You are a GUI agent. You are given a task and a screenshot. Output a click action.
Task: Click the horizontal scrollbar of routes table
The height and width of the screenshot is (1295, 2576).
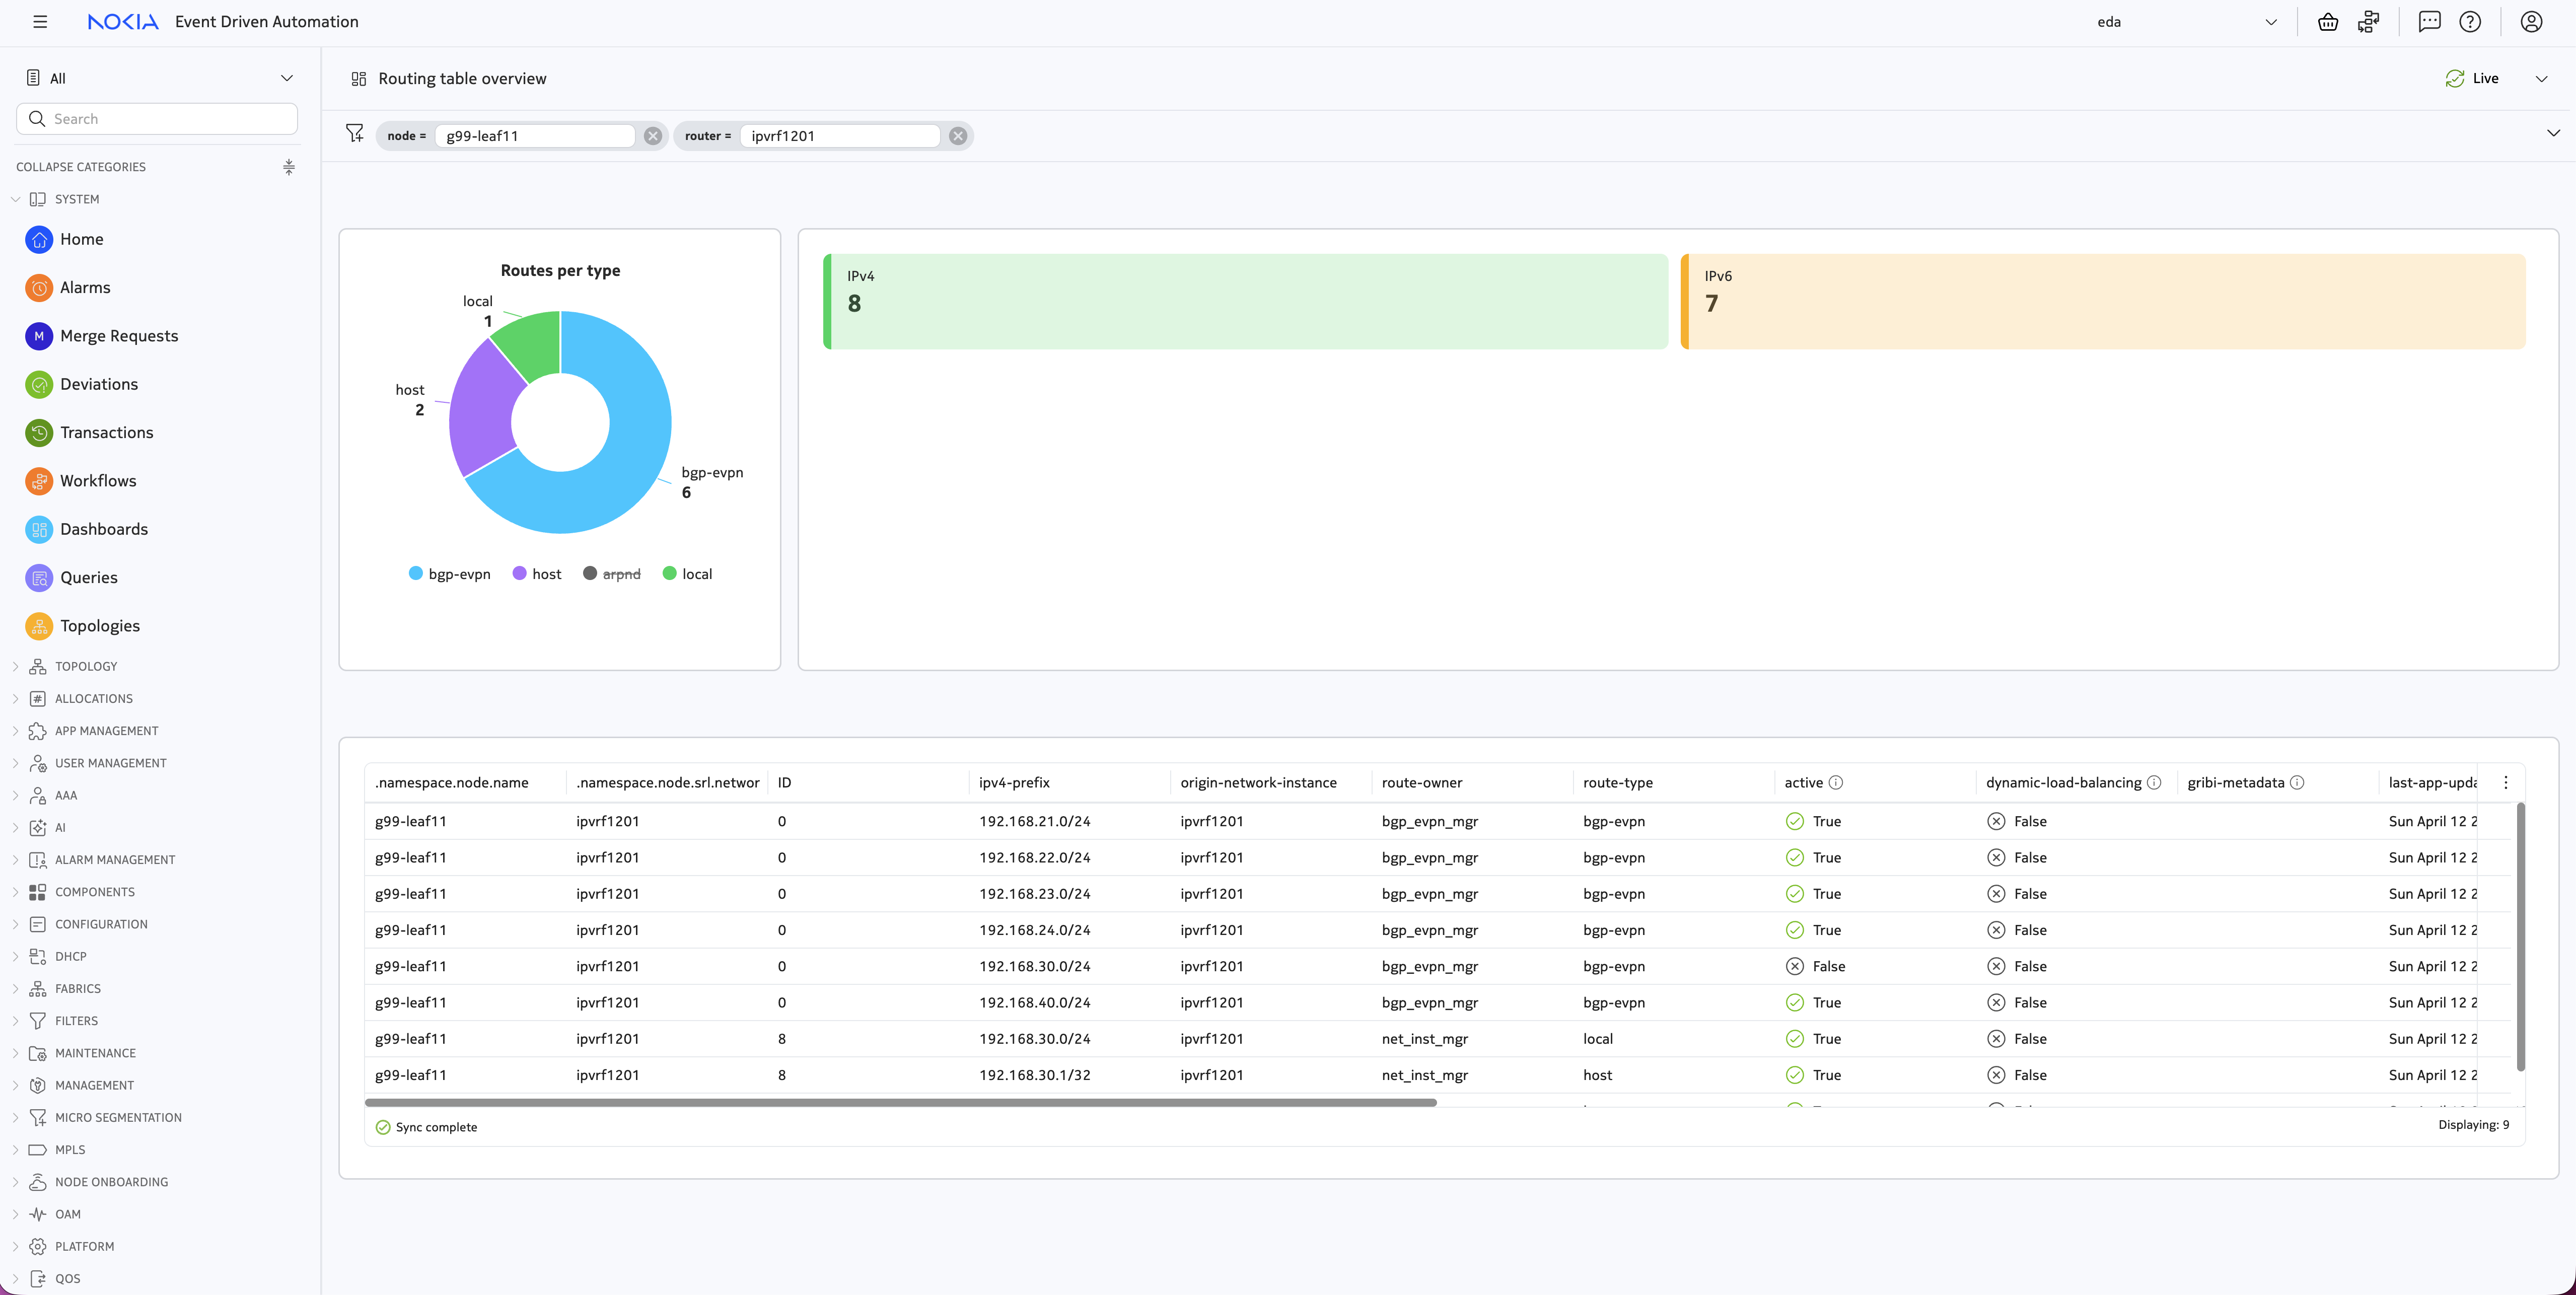900,1103
